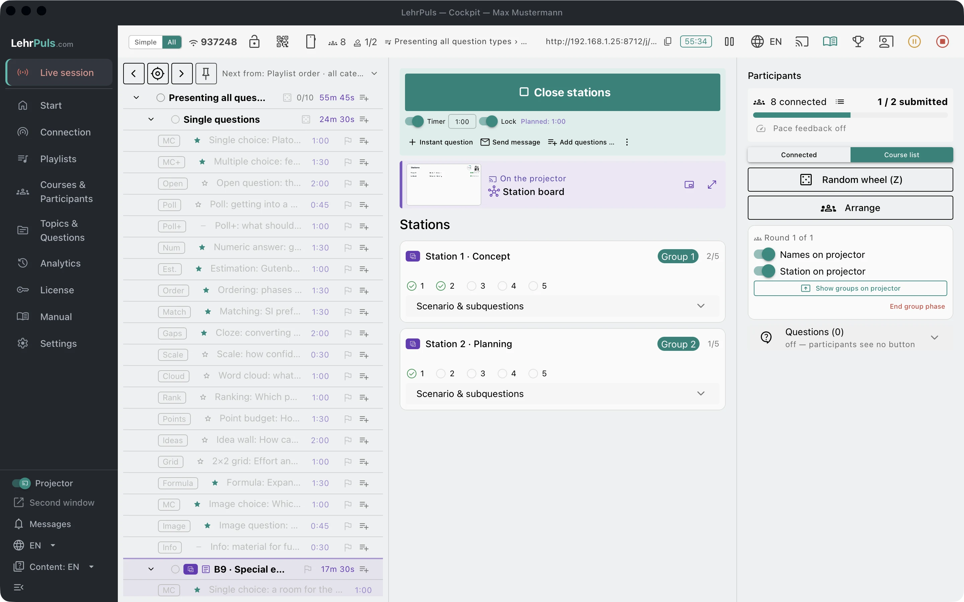The width and height of the screenshot is (964, 602).
Task: Pause session with orange pause icon
Action: (914, 41)
